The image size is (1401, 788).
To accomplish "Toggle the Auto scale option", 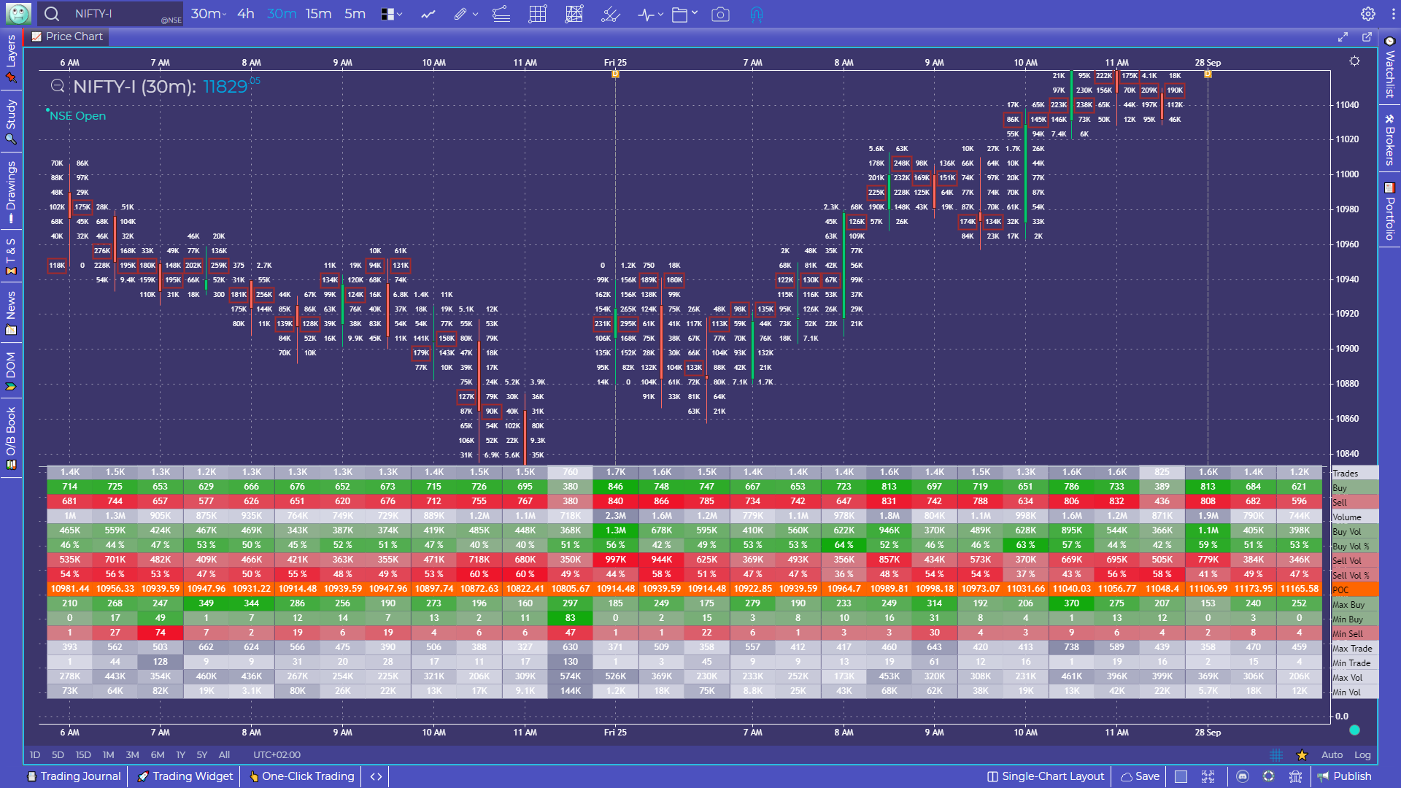I will point(1332,755).
